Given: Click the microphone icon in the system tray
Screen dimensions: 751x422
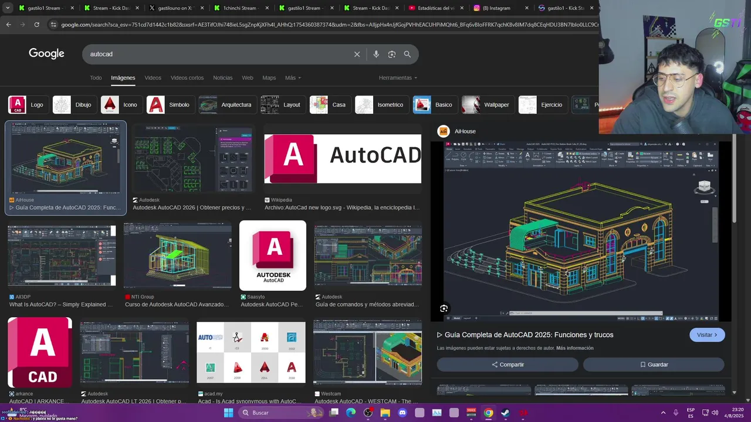Looking at the screenshot, I should coord(676,413).
